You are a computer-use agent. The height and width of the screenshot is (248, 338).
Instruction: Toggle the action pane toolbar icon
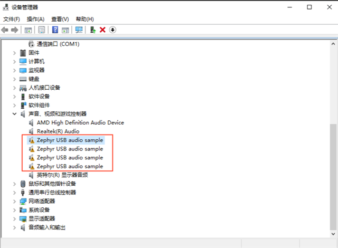[x=65, y=30]
